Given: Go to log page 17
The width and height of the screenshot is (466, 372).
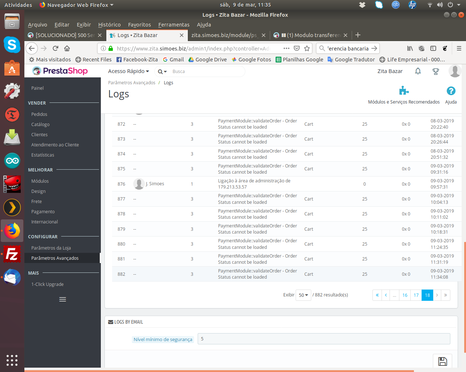Looking at the screenshot, I should pos(416,295).
